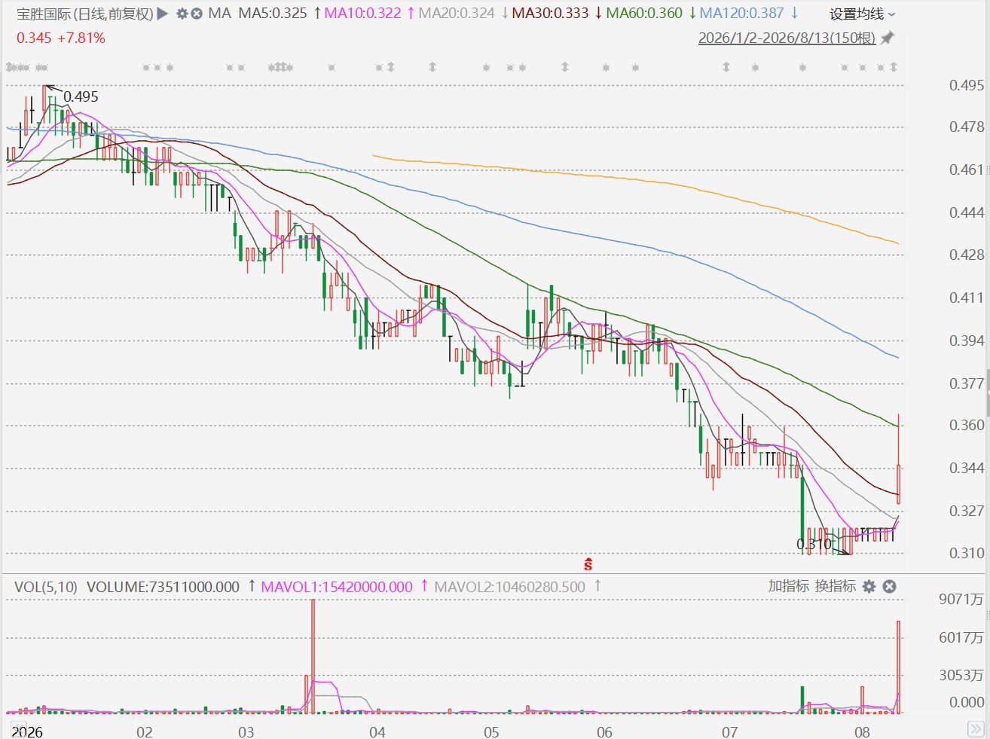This screenshot has height=739, width=990.
Task: Click the triangle arrow beside 宝胜国际 title
Action: point(162,14)
